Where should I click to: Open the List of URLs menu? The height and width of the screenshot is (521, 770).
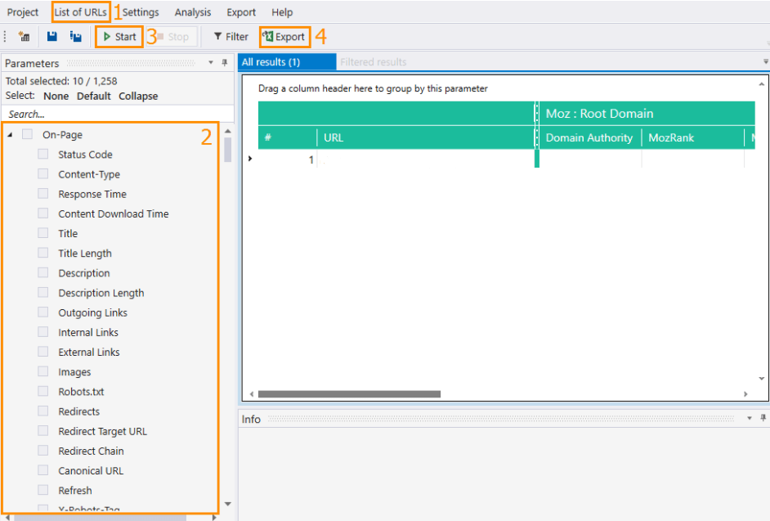81,12
